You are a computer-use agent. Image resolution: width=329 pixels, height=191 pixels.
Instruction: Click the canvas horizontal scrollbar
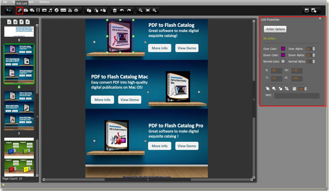(148, 180)
